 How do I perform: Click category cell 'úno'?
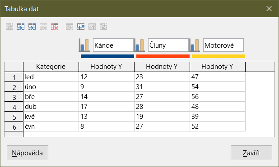51,87
